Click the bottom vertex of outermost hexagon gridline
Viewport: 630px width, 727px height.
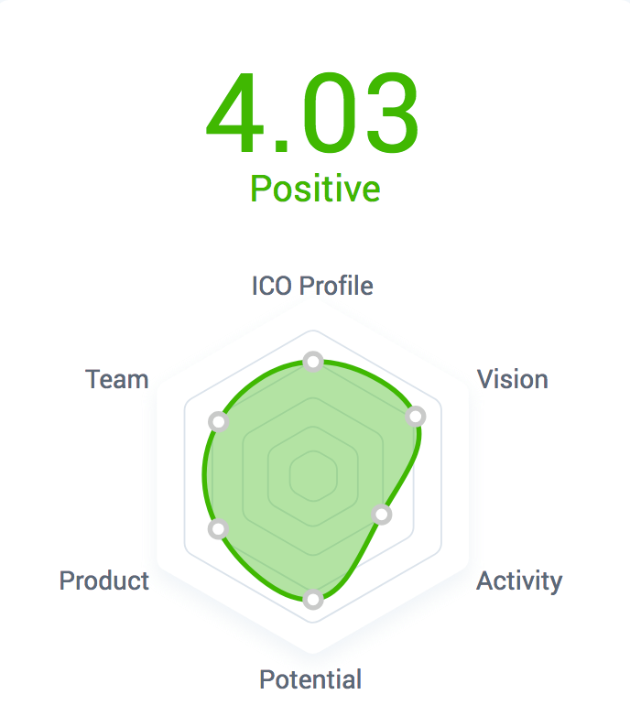[x=313, y=624]
